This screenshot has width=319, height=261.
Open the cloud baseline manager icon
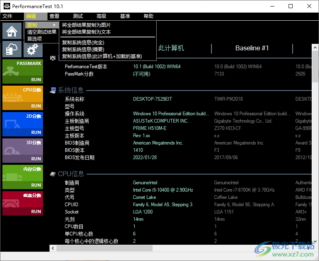pyautogui.click(x=12, y=49)
